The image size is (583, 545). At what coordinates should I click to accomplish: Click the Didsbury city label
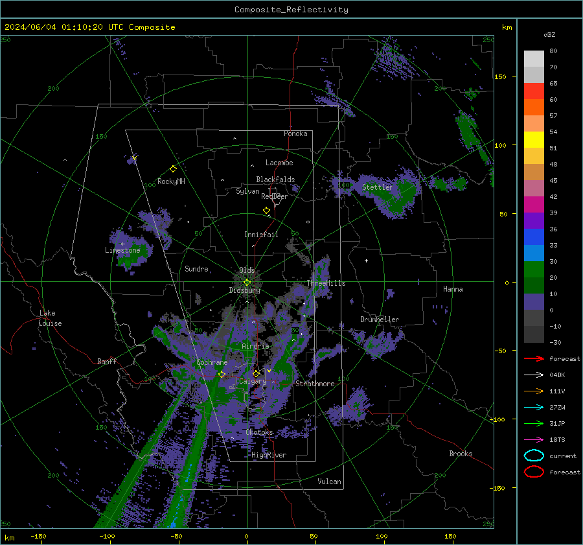tap(244, 290)
